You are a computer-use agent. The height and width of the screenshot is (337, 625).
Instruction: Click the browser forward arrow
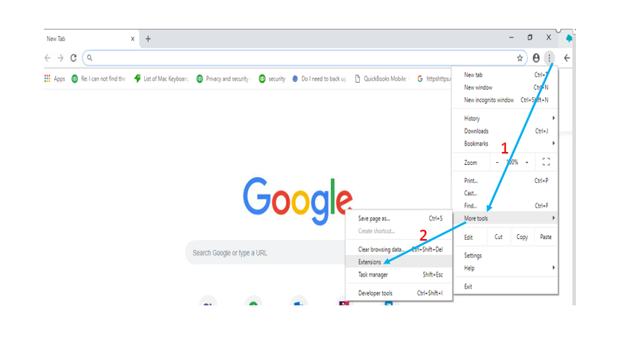[x=60, y=58]
